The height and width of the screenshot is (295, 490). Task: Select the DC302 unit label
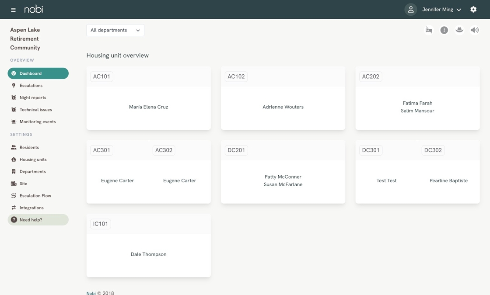(x=433, y=150)
